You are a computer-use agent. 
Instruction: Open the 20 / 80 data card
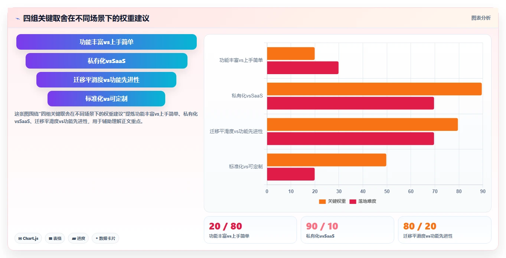(250, 230)
